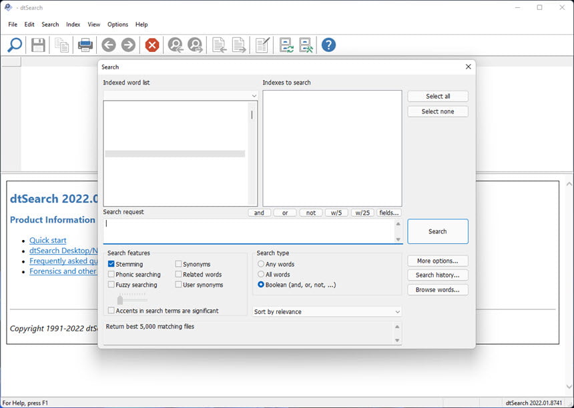This screenshot has height=408, width=574.
Task: Go forward with the right arrow icon
Action: tap(129, 45)
